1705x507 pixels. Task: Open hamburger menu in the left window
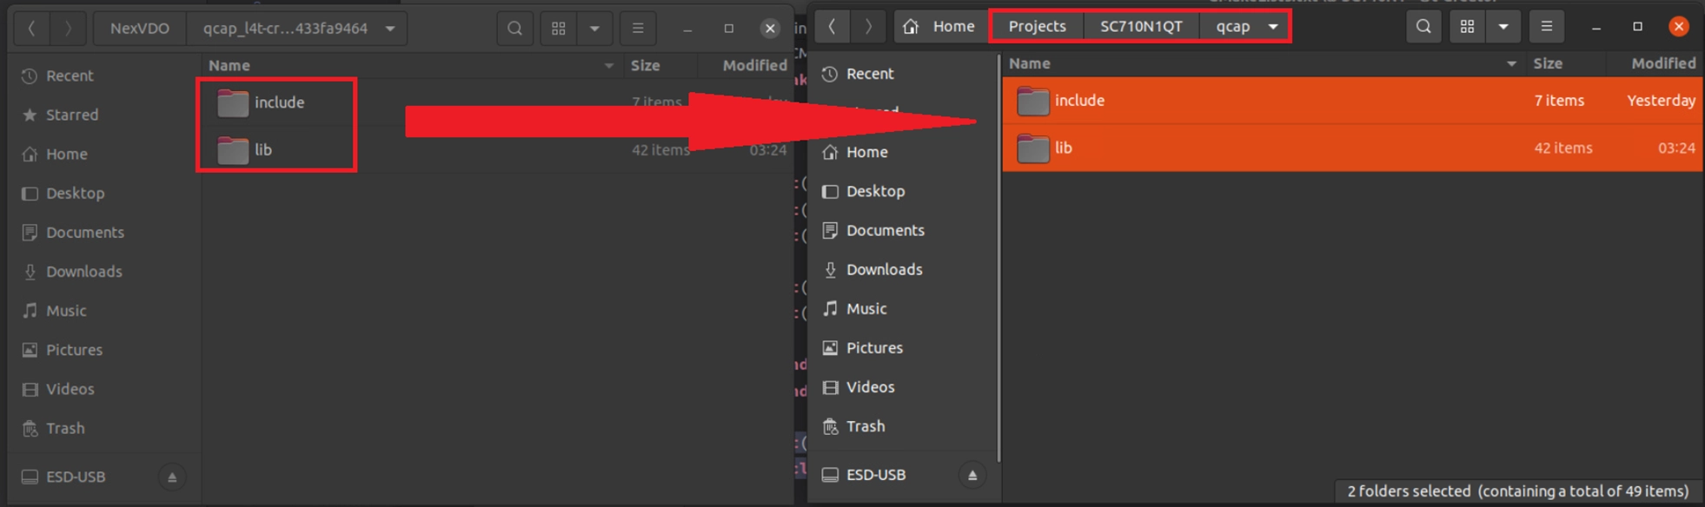(x=638, y=29)
